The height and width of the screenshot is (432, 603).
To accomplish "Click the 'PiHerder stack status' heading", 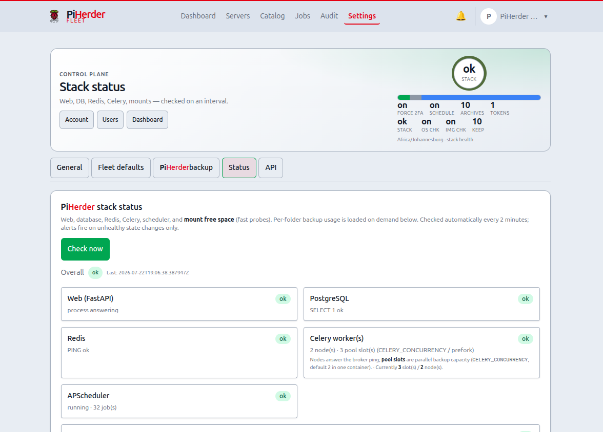I will coord(102,207).
